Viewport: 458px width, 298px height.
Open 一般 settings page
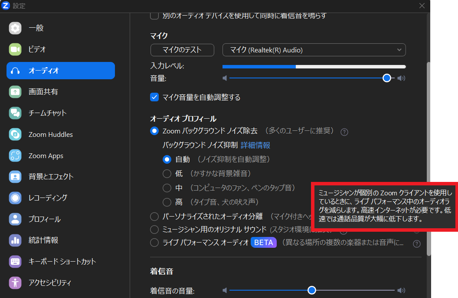click(61, 28)
